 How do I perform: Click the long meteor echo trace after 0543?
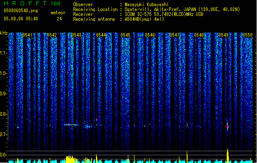click(x=72, y=125)
